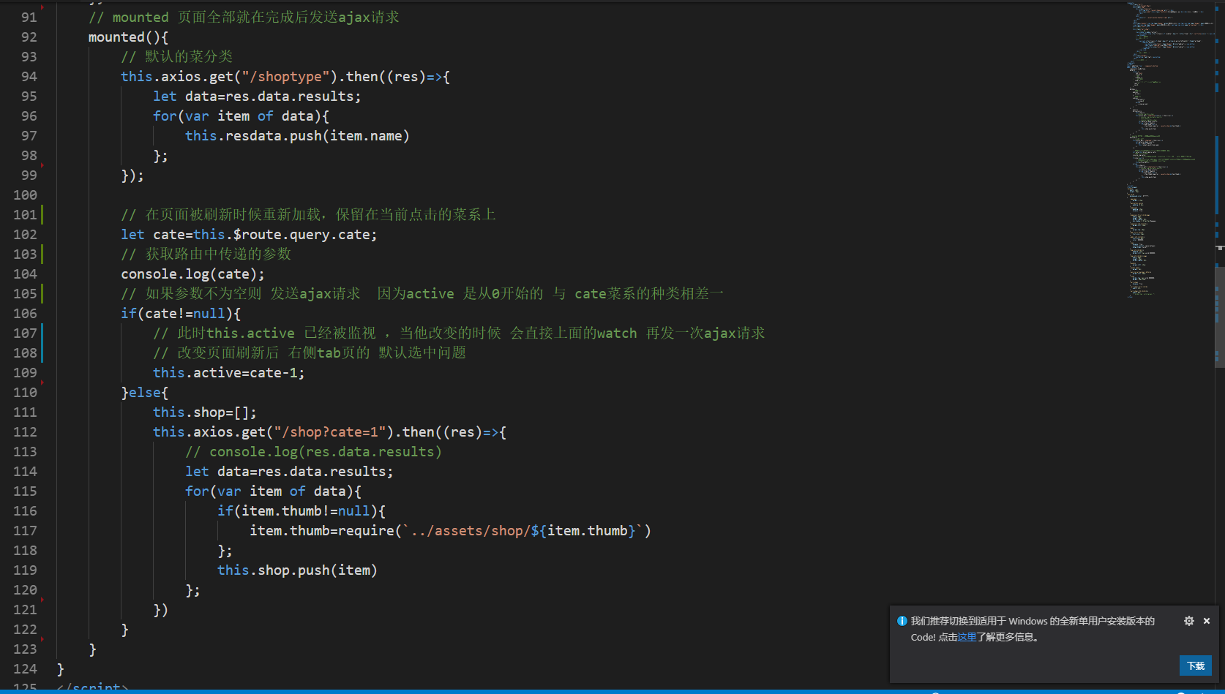This screenshot has width=1225, height=694.
Task: Click comment starting '改变页面刷新后'
Action: pos(310,352)
